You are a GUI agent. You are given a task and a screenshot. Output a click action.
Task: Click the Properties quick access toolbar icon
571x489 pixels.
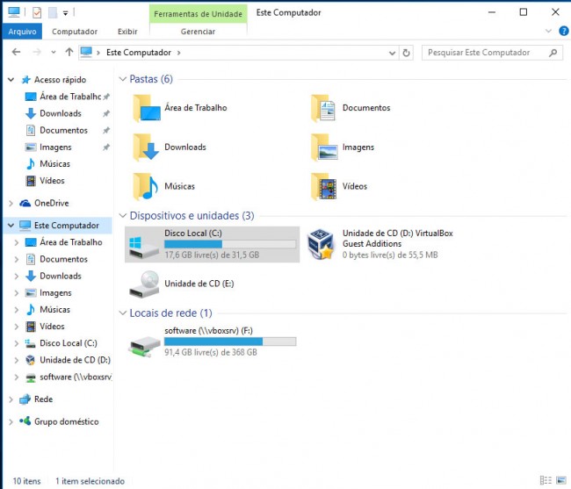coord(37,13)
